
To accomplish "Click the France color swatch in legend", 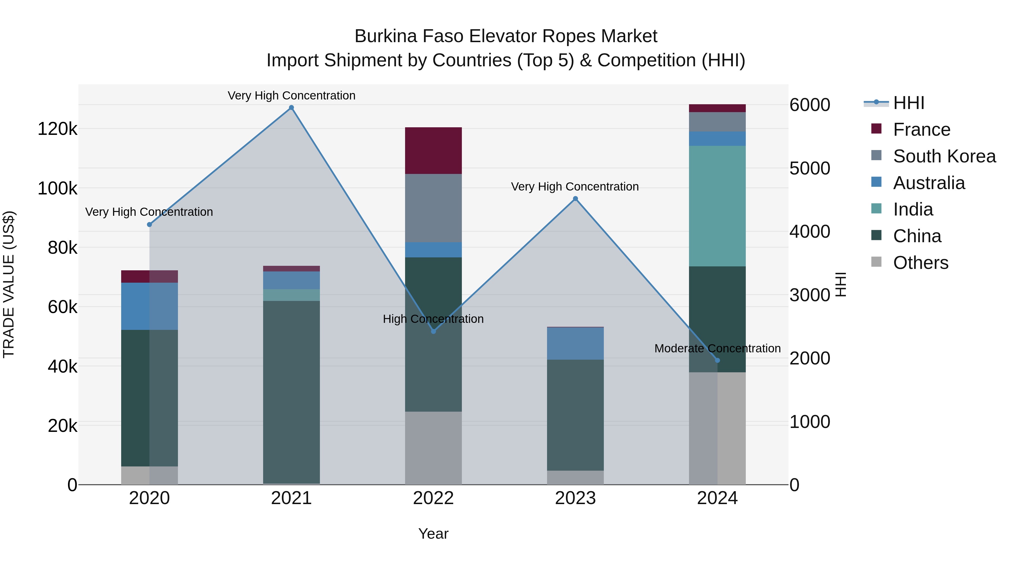I will click(876, 128).
